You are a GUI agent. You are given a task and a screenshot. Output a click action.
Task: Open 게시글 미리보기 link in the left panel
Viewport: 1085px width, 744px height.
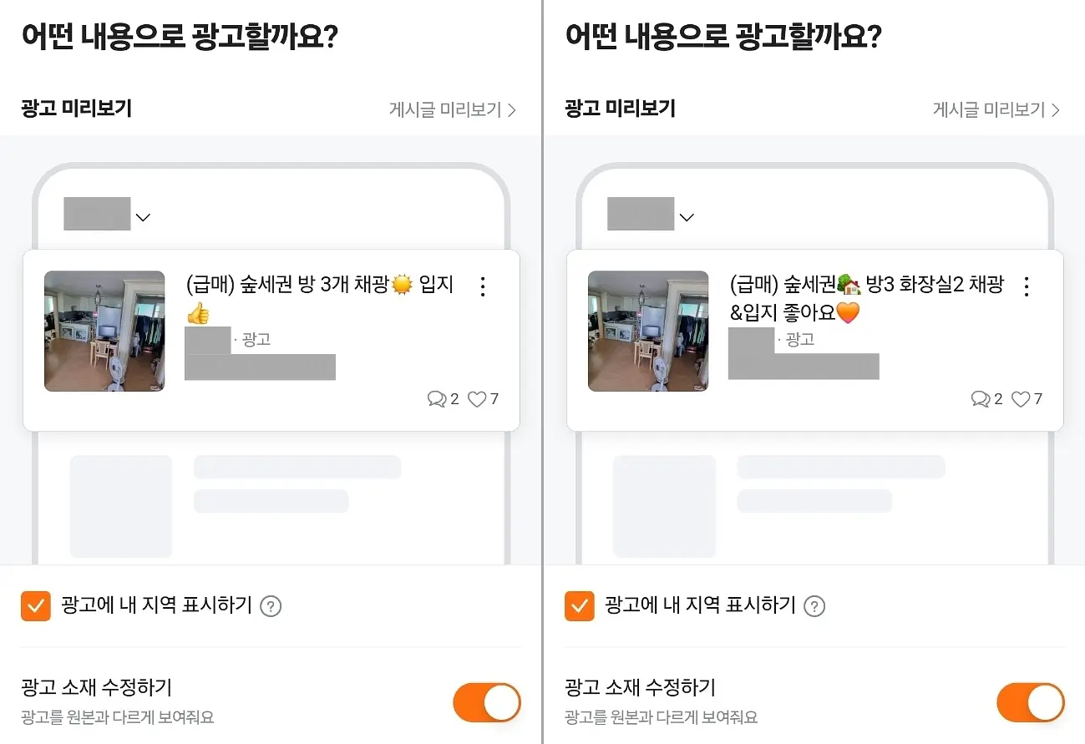453,109
